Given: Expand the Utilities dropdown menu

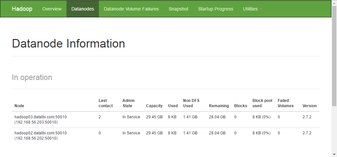Looking at the screenshot, I should pyautogui.click(x=252, y=9).
